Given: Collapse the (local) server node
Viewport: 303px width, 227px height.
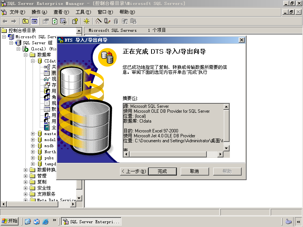Looking at the screenshot, I should [x=18, y=49].
